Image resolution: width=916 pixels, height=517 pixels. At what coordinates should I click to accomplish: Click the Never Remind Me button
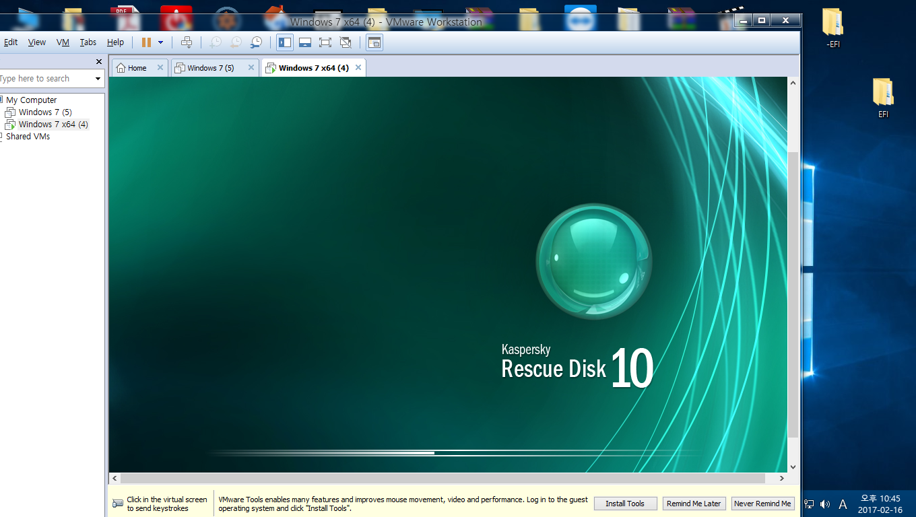coord(762,504)
